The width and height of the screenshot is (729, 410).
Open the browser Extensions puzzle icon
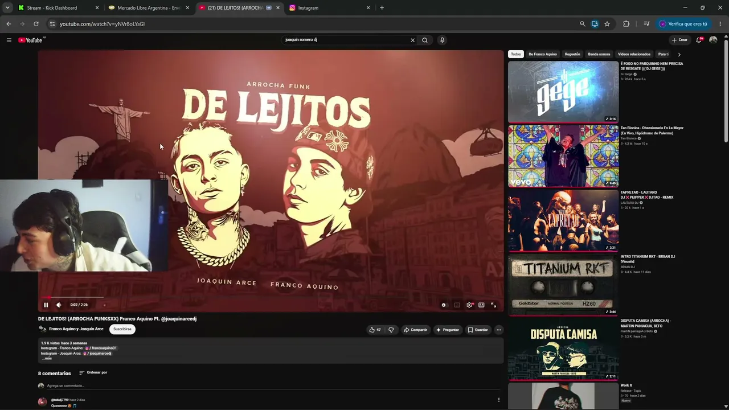tap(626, 24)
